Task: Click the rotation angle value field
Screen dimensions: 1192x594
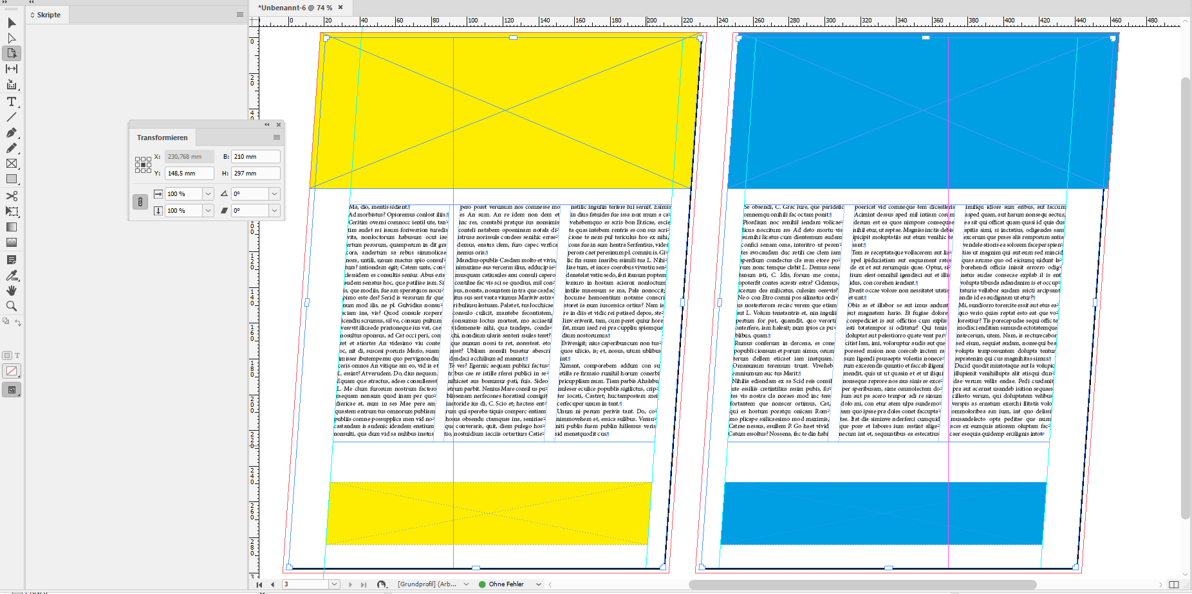Action: click(250, 194)
